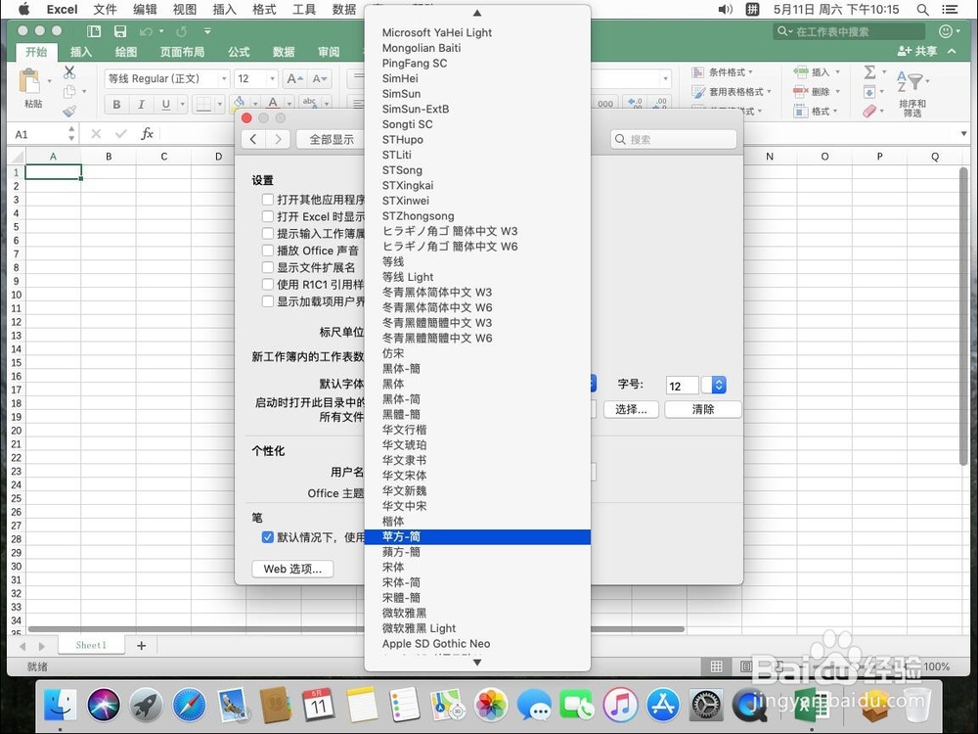Pick font color A swatch button
Screen dimensions: 978x734
pyautogui.click(x=273, y=103)
